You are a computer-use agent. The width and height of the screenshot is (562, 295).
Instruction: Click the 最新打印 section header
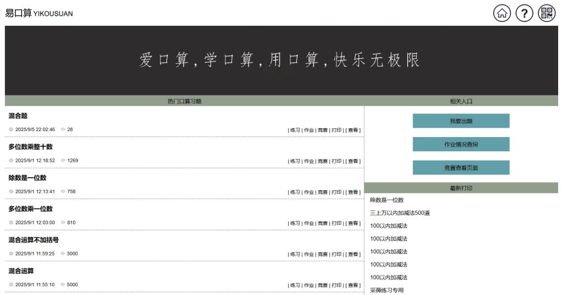(461, 188)
